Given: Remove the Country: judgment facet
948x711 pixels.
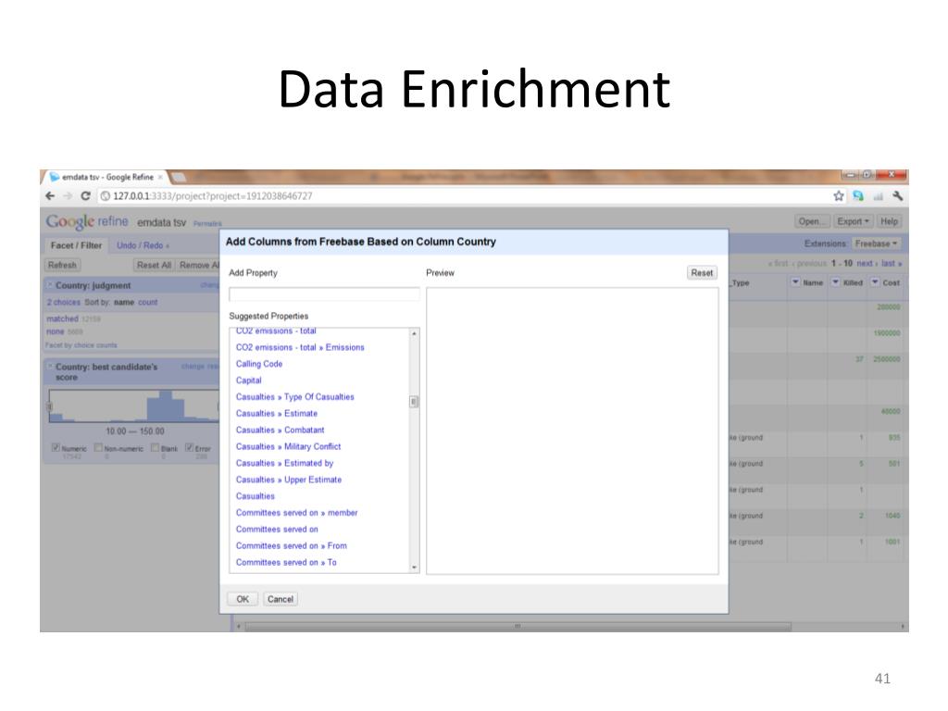Looking at the screenshot, I should 50,285.
